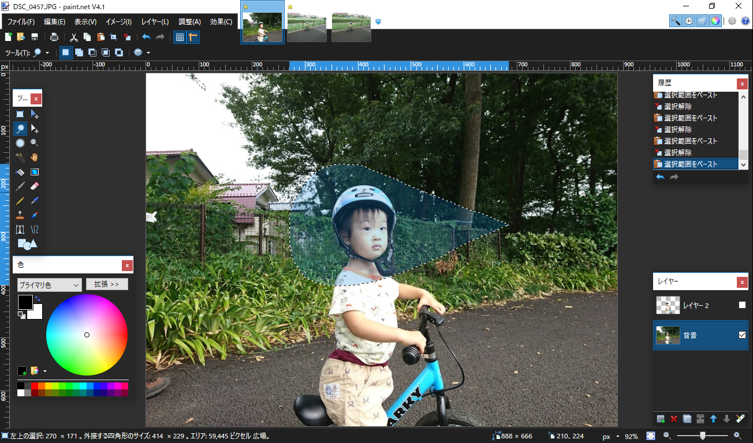
Task: Create a new image from toolbar
Action: pos(8,37)
